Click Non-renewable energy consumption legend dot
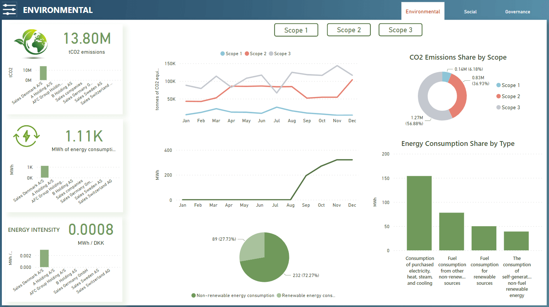This screenshot has height=307, width=549. [x=193, y=296]
